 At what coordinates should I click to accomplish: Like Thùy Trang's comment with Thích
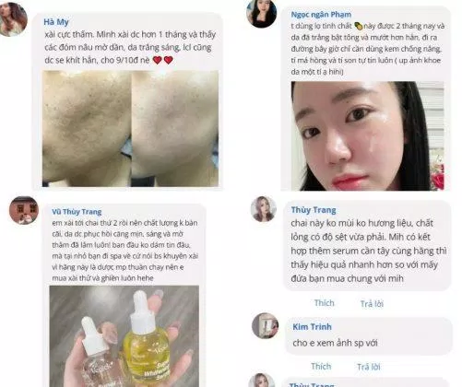pos(324,303)
